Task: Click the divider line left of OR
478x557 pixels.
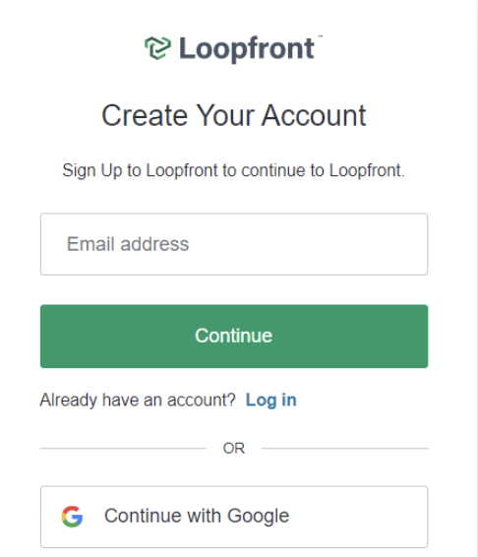Action: pos(123,449)
